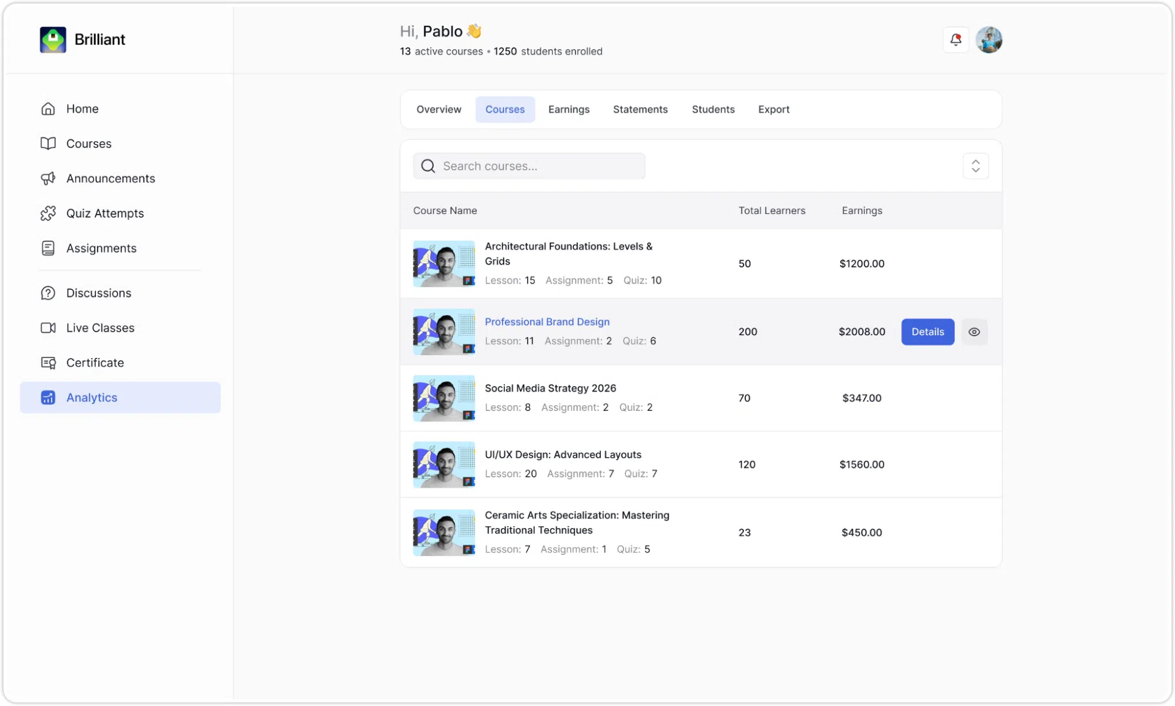Open the user profile avatar
Image resolution: width=1175 pixels, height=706 pixels.
click(x=989, y=40)
